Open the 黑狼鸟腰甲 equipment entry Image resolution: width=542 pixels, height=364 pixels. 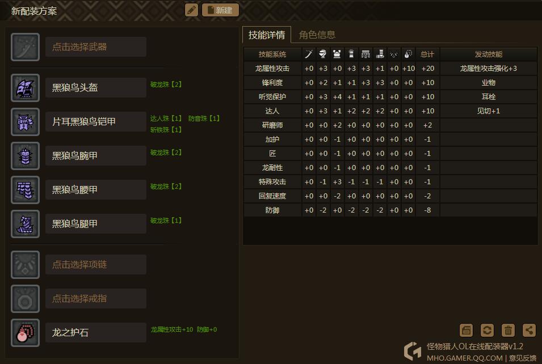point(96,189)
